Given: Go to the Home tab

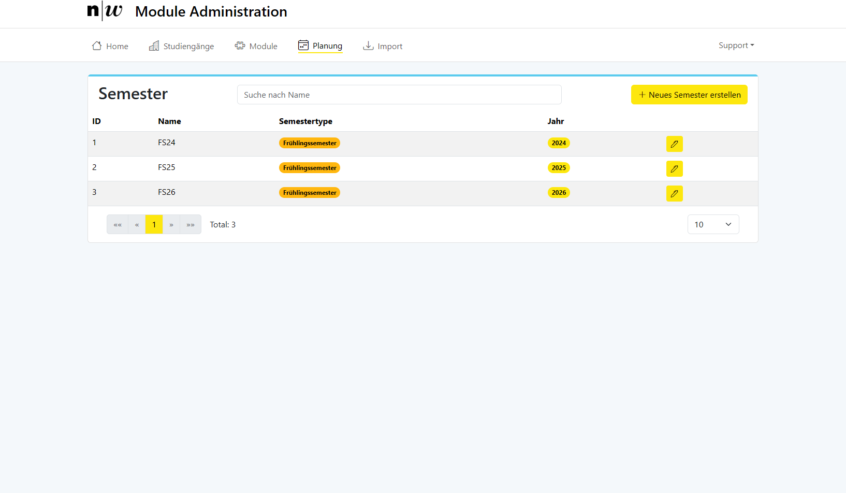Looking at the screenshot, I should pos(110,46).
